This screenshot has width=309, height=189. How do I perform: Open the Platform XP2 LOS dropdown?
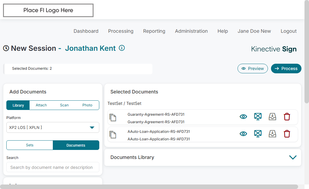[53, 127]
